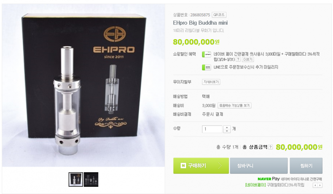Add item to cart with 장바구니

coord(259,165)
